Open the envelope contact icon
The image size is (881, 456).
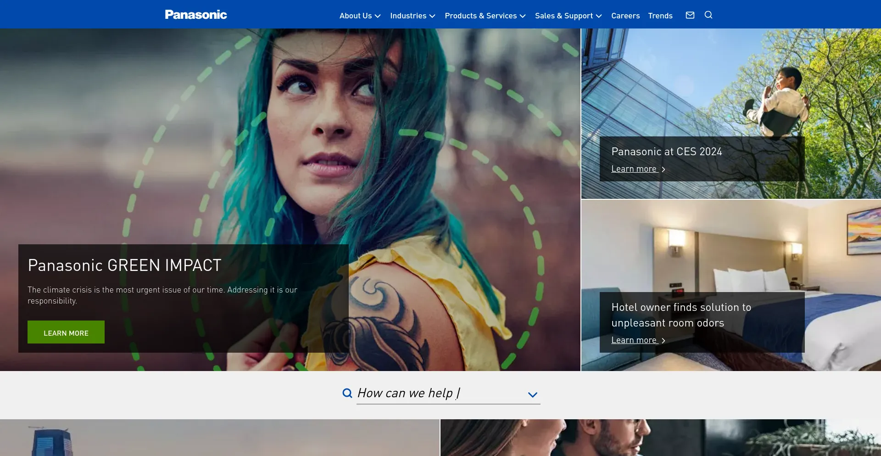pos(690,15)
